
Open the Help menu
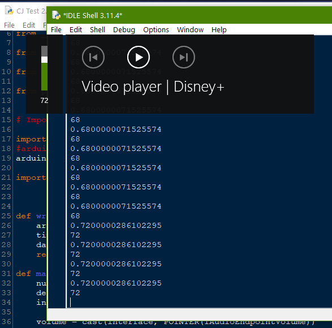(x=219, y=29)
